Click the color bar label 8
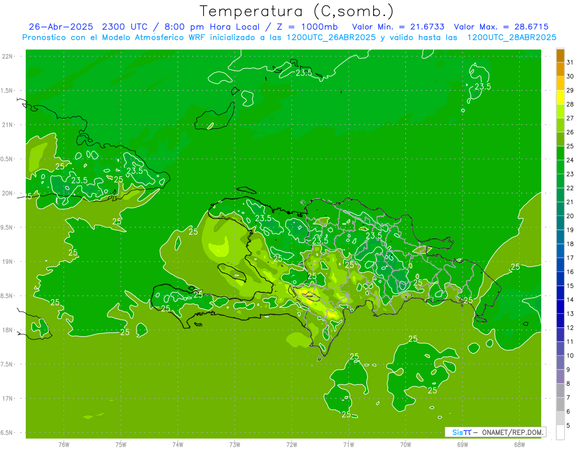Viewport: 583px width, 451px height. click(x=568, y=383)
